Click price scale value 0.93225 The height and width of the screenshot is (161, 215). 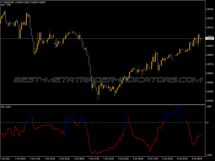(210, 18)
